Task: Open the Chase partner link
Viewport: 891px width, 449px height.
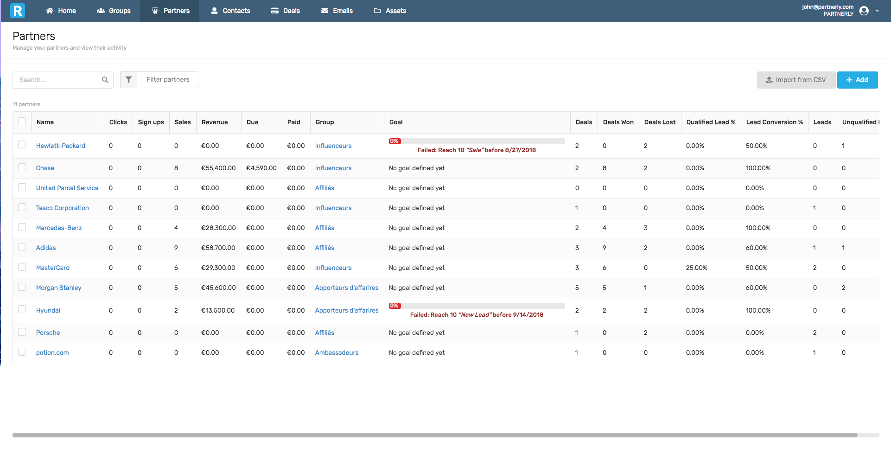Action: coord(45,168)
